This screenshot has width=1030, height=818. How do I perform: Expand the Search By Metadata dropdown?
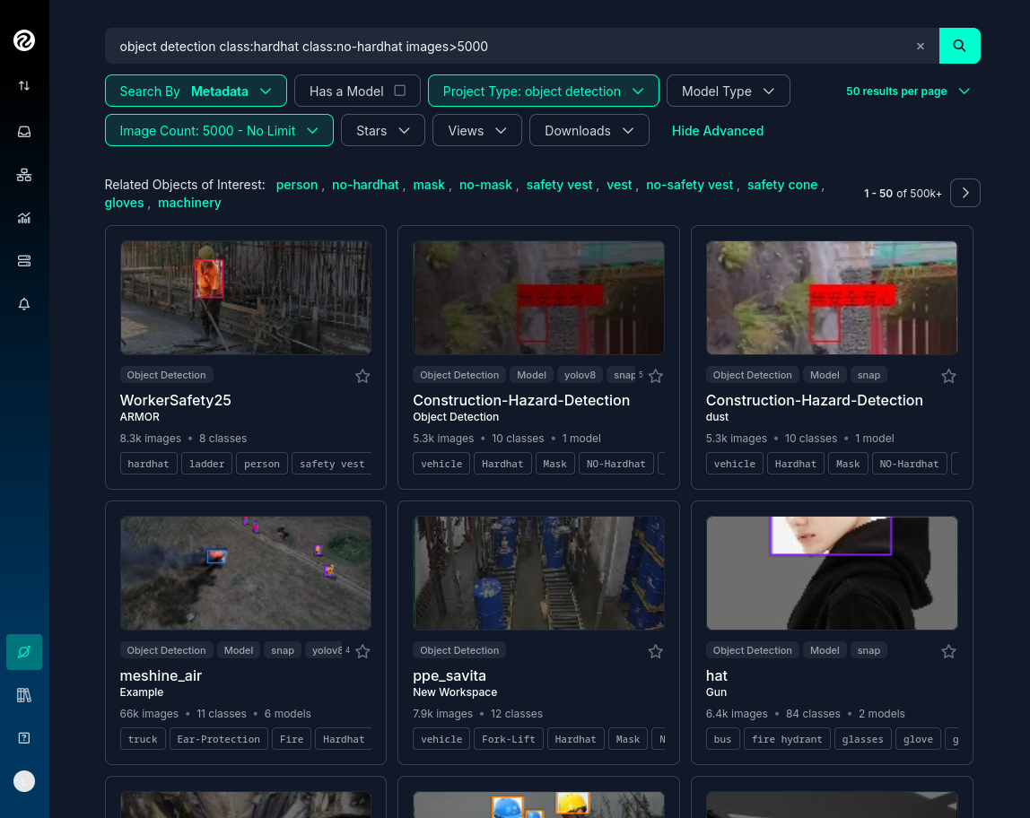(x=196, y=91)
